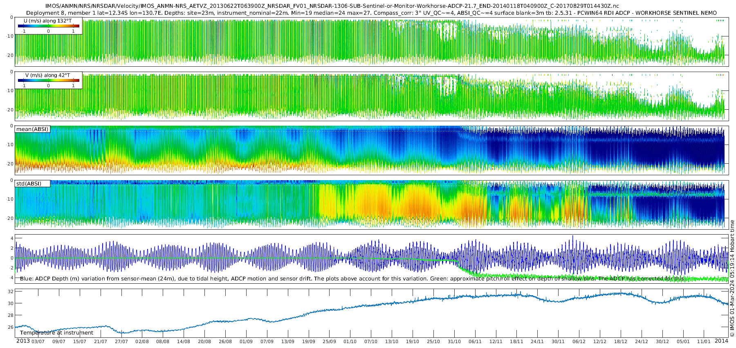Click the 18/12 date tick label
This screenshot has width=736, height=348.
(x=621, y=341)
